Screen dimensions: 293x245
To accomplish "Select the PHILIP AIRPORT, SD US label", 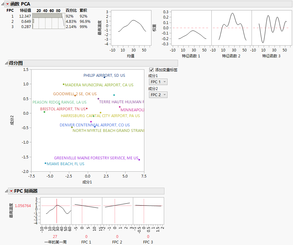I will 104,76.
